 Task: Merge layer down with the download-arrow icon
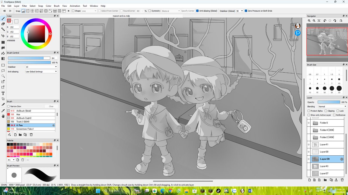click(336, 180)
